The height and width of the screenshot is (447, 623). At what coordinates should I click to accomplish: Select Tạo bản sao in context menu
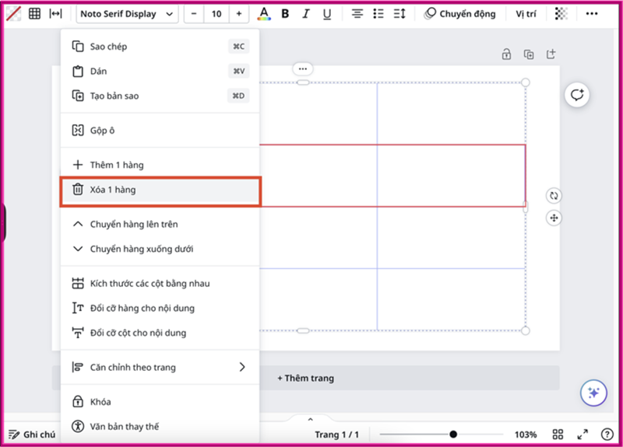(160, 96)
